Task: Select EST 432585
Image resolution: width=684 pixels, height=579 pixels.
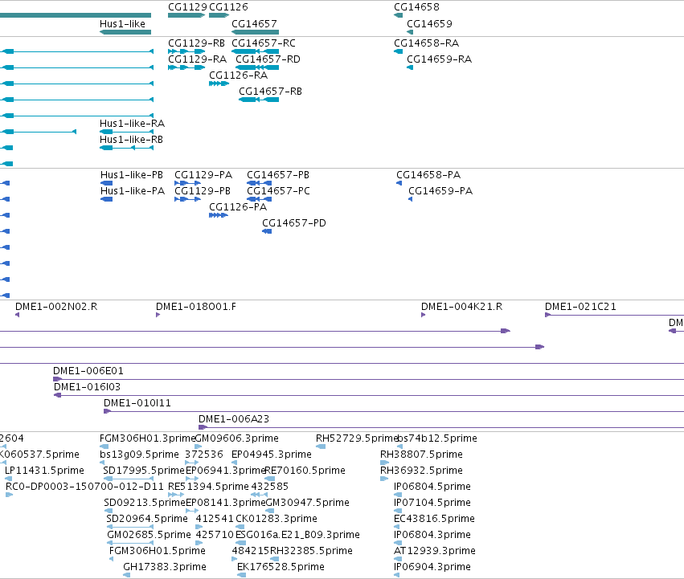Action: click(x=260, y=495)
